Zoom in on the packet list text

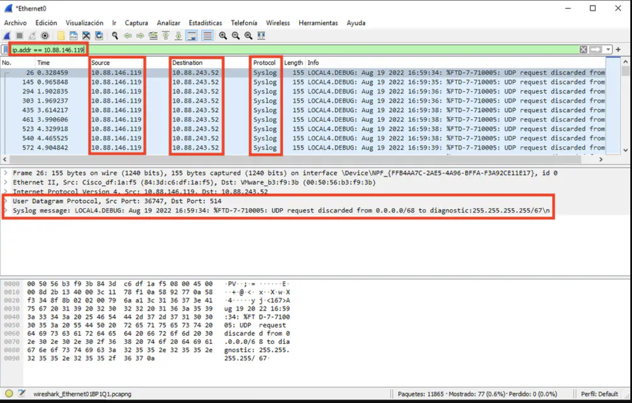223,36
